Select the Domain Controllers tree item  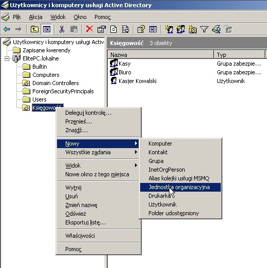55,83
